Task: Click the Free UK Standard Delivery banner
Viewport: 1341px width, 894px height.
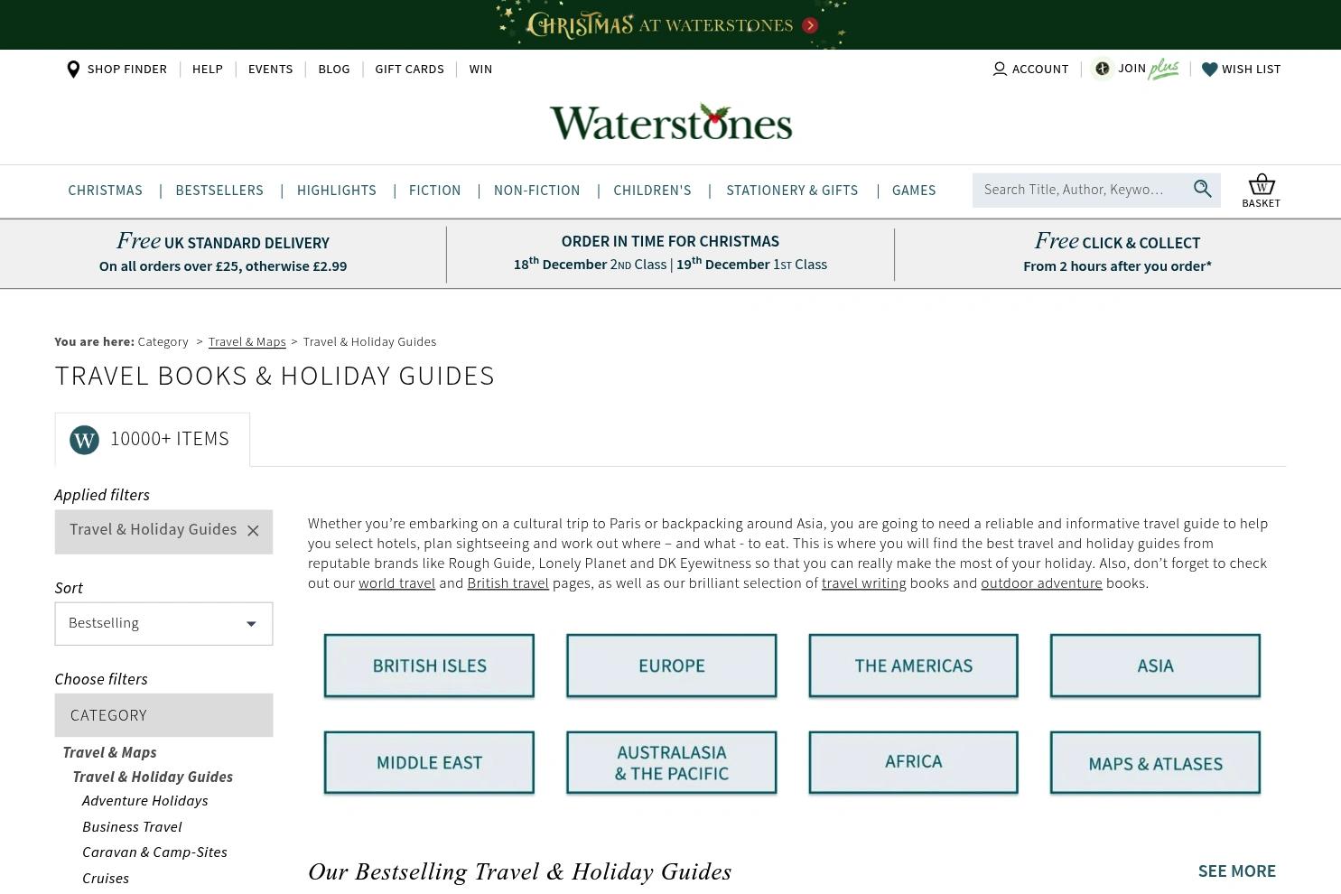Action: click(223, 253)
